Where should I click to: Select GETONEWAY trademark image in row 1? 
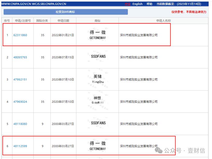coord(98,35)
